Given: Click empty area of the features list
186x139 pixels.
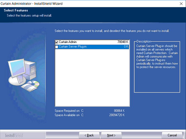Looking at the screenshot, I should 92,78.
